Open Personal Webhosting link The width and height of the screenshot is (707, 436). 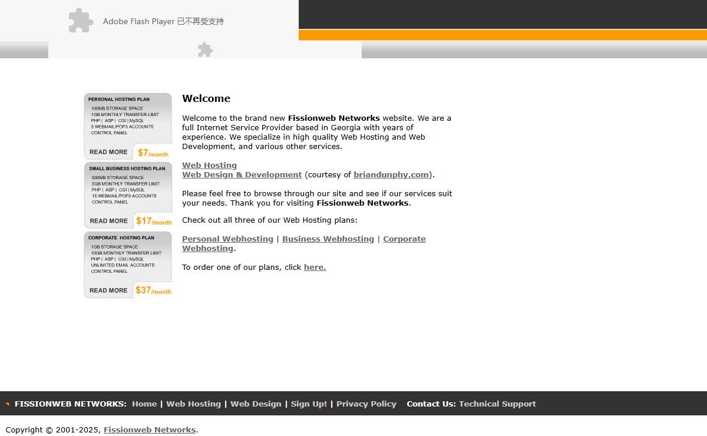tap(227, 239)
